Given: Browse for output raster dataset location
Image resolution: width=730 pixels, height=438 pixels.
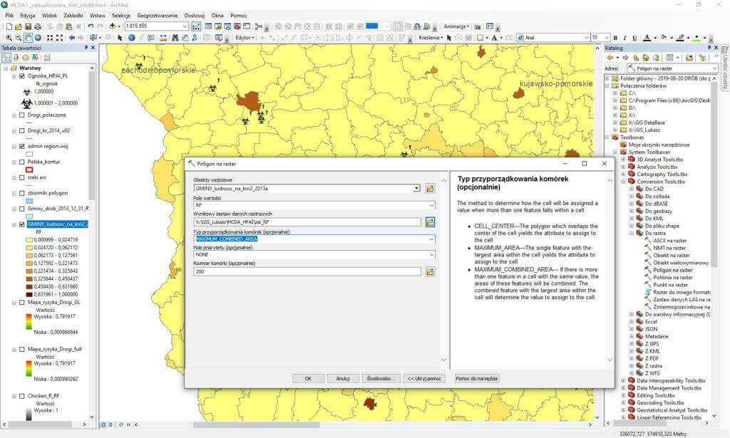Looking at the screenshot, I should pos(430,222).
